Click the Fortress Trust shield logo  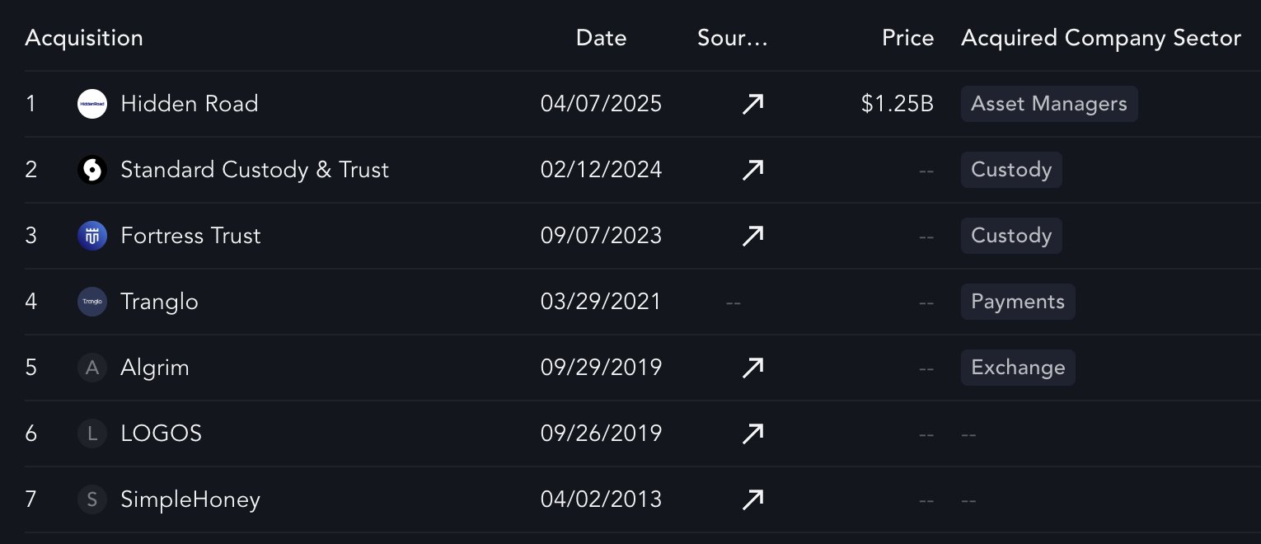(x=92, y=236)
